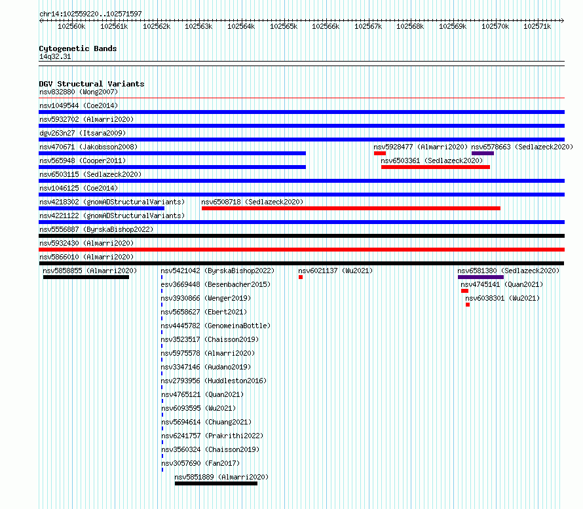This screenshot has height=509, width=583.
Task: Open nsv5932430 (Almarri2020) variant
Action: [86, 243]
